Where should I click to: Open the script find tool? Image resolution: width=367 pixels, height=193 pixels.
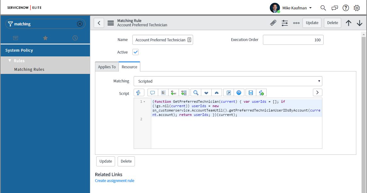pyautogui.click(x=195, y=92)
